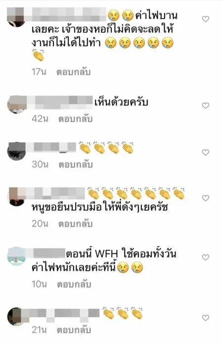
Task: Open avatar of the 'หนูขอยืนปรบมือ' commenter
Action: (16, 197)
